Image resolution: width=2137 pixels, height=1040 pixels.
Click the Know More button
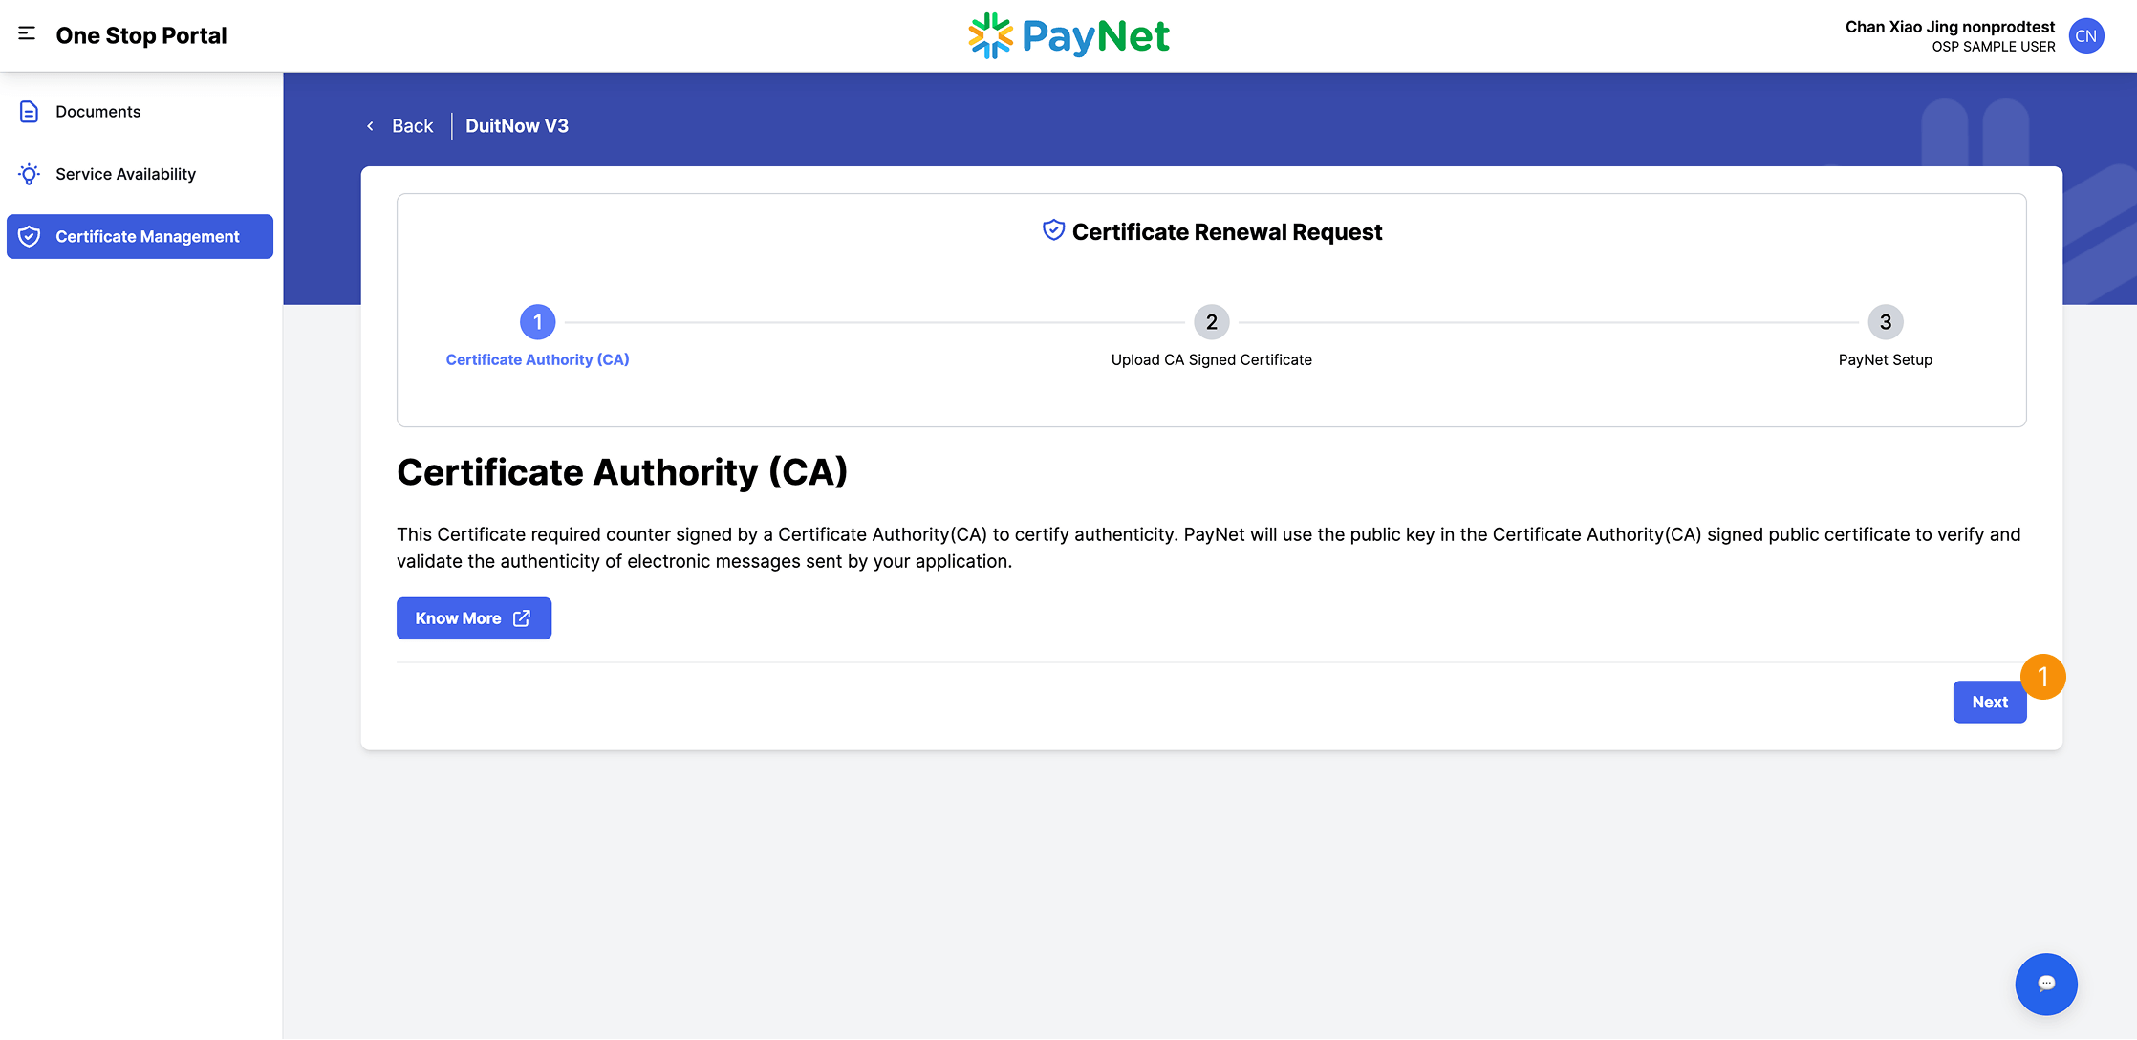(473, 618)
